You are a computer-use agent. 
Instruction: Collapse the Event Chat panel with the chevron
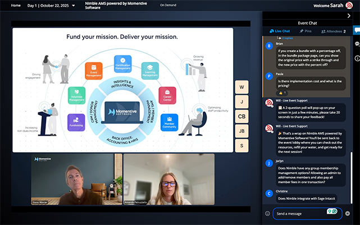click(x=349, y=16)
